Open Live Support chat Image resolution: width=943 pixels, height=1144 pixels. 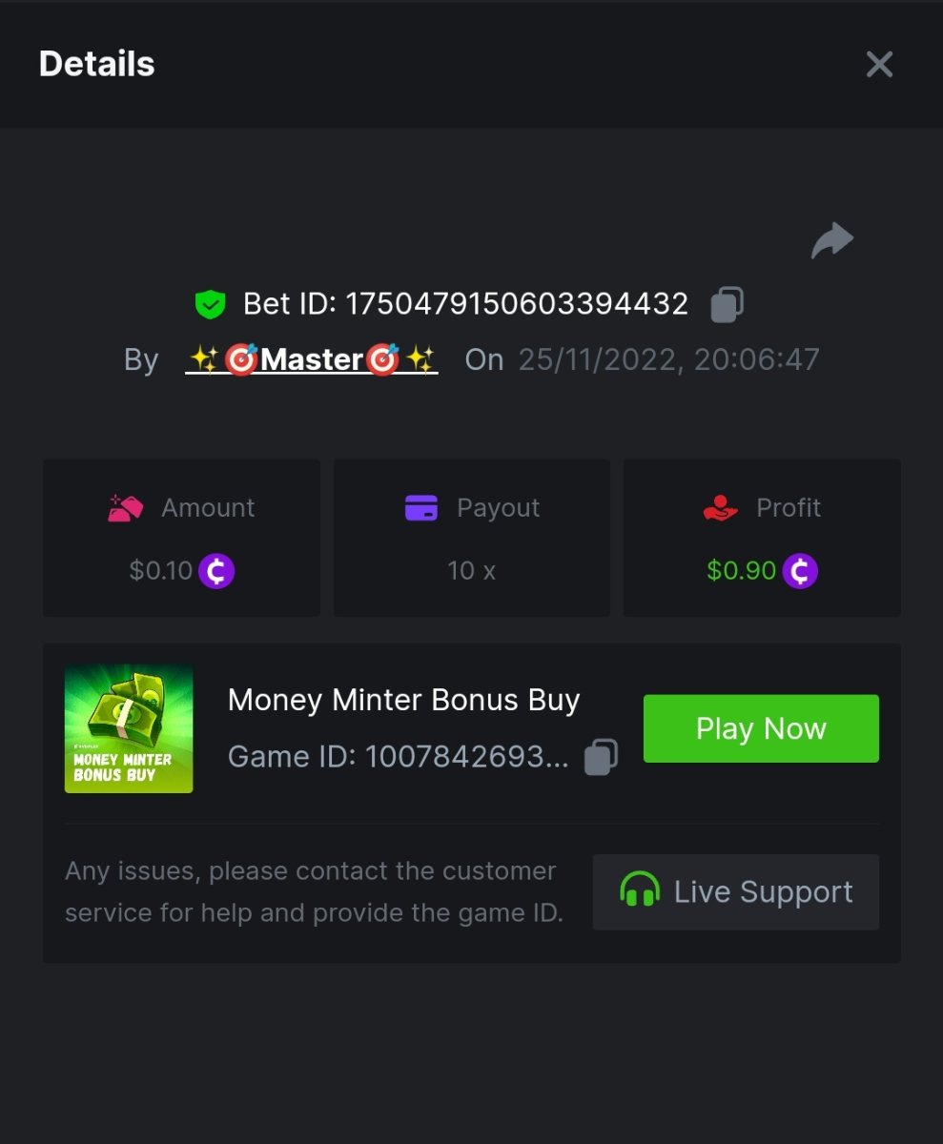click(x=736, y=892)
